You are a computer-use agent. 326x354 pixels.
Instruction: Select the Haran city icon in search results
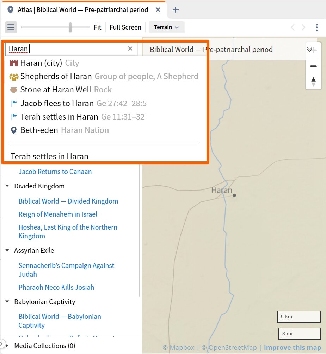pyautogui.click(x=13, y=63)
